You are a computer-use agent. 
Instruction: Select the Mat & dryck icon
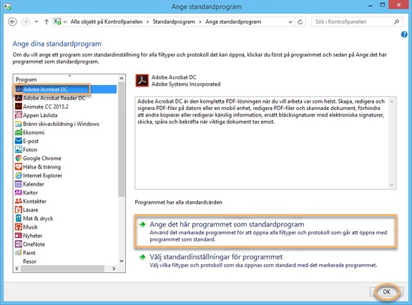(x=19, y=219)
